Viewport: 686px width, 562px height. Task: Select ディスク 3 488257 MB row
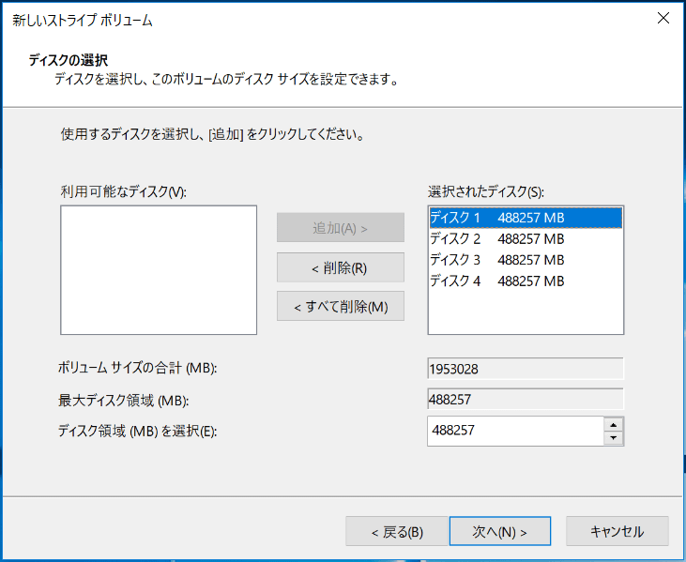click(x=526, y=260)
